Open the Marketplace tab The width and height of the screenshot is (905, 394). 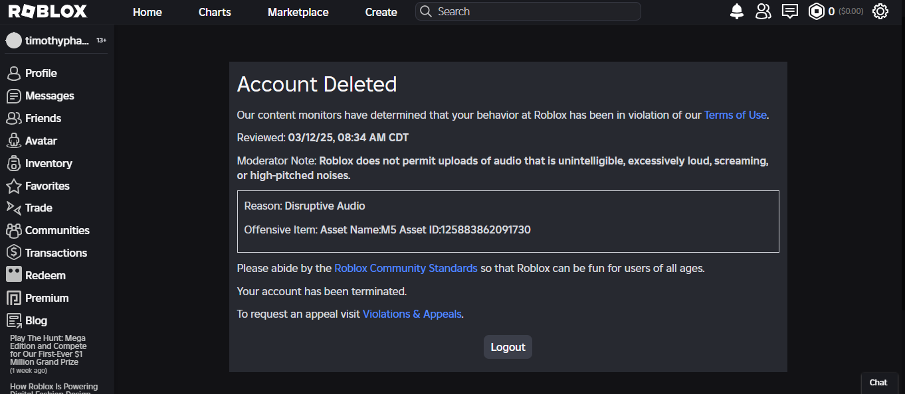298,12
